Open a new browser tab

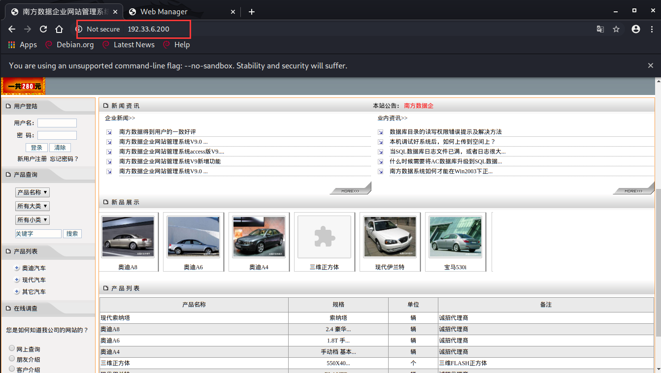point(252,12)
